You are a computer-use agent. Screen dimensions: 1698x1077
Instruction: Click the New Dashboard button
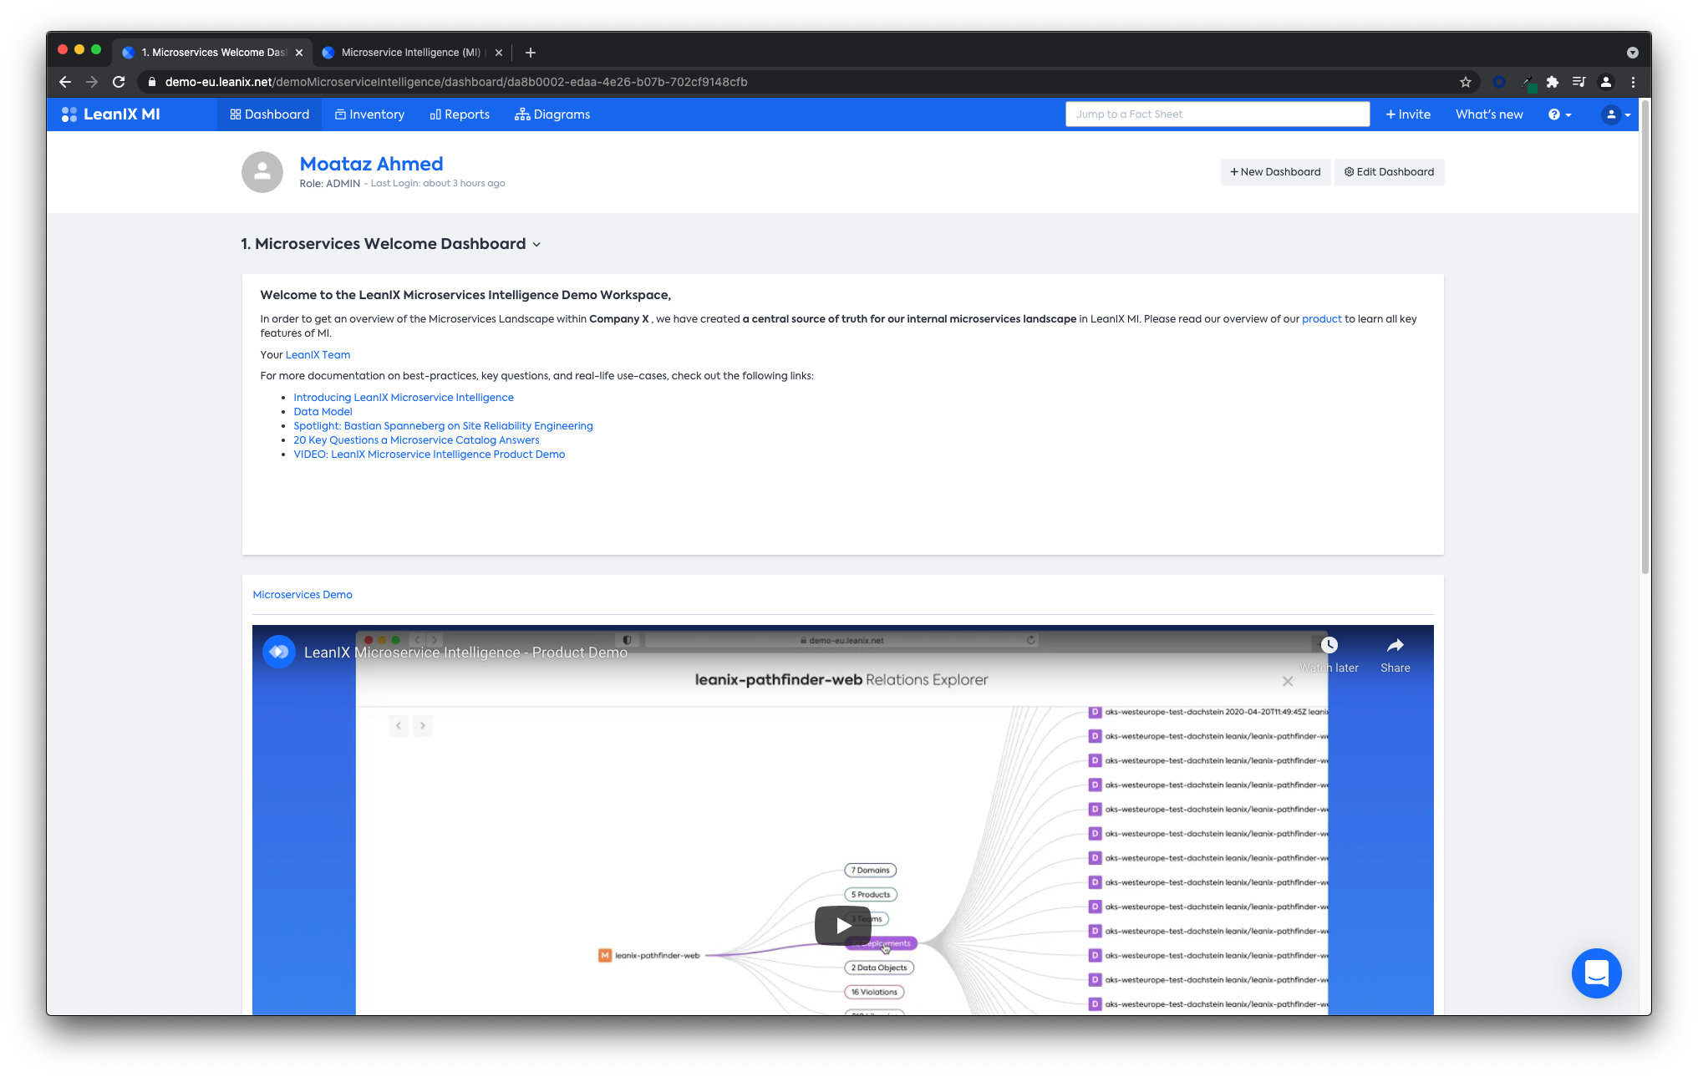tap(1275, 172)
